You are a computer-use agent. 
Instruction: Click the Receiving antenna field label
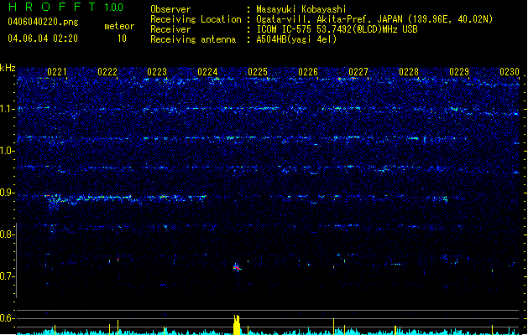tap(193, 39)
